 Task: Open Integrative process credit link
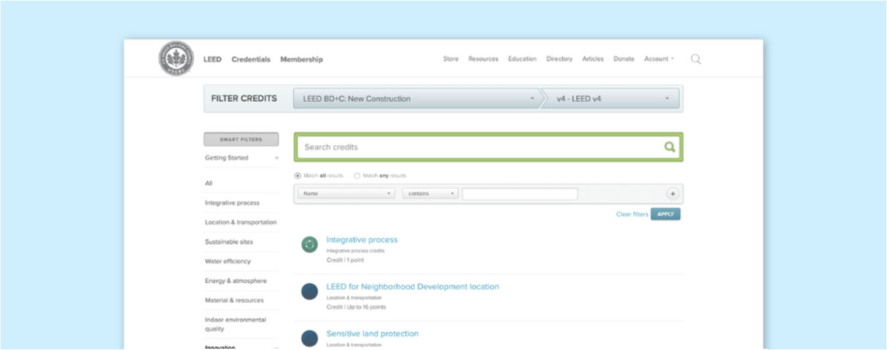pyautogui.click(x=362, y=240)
